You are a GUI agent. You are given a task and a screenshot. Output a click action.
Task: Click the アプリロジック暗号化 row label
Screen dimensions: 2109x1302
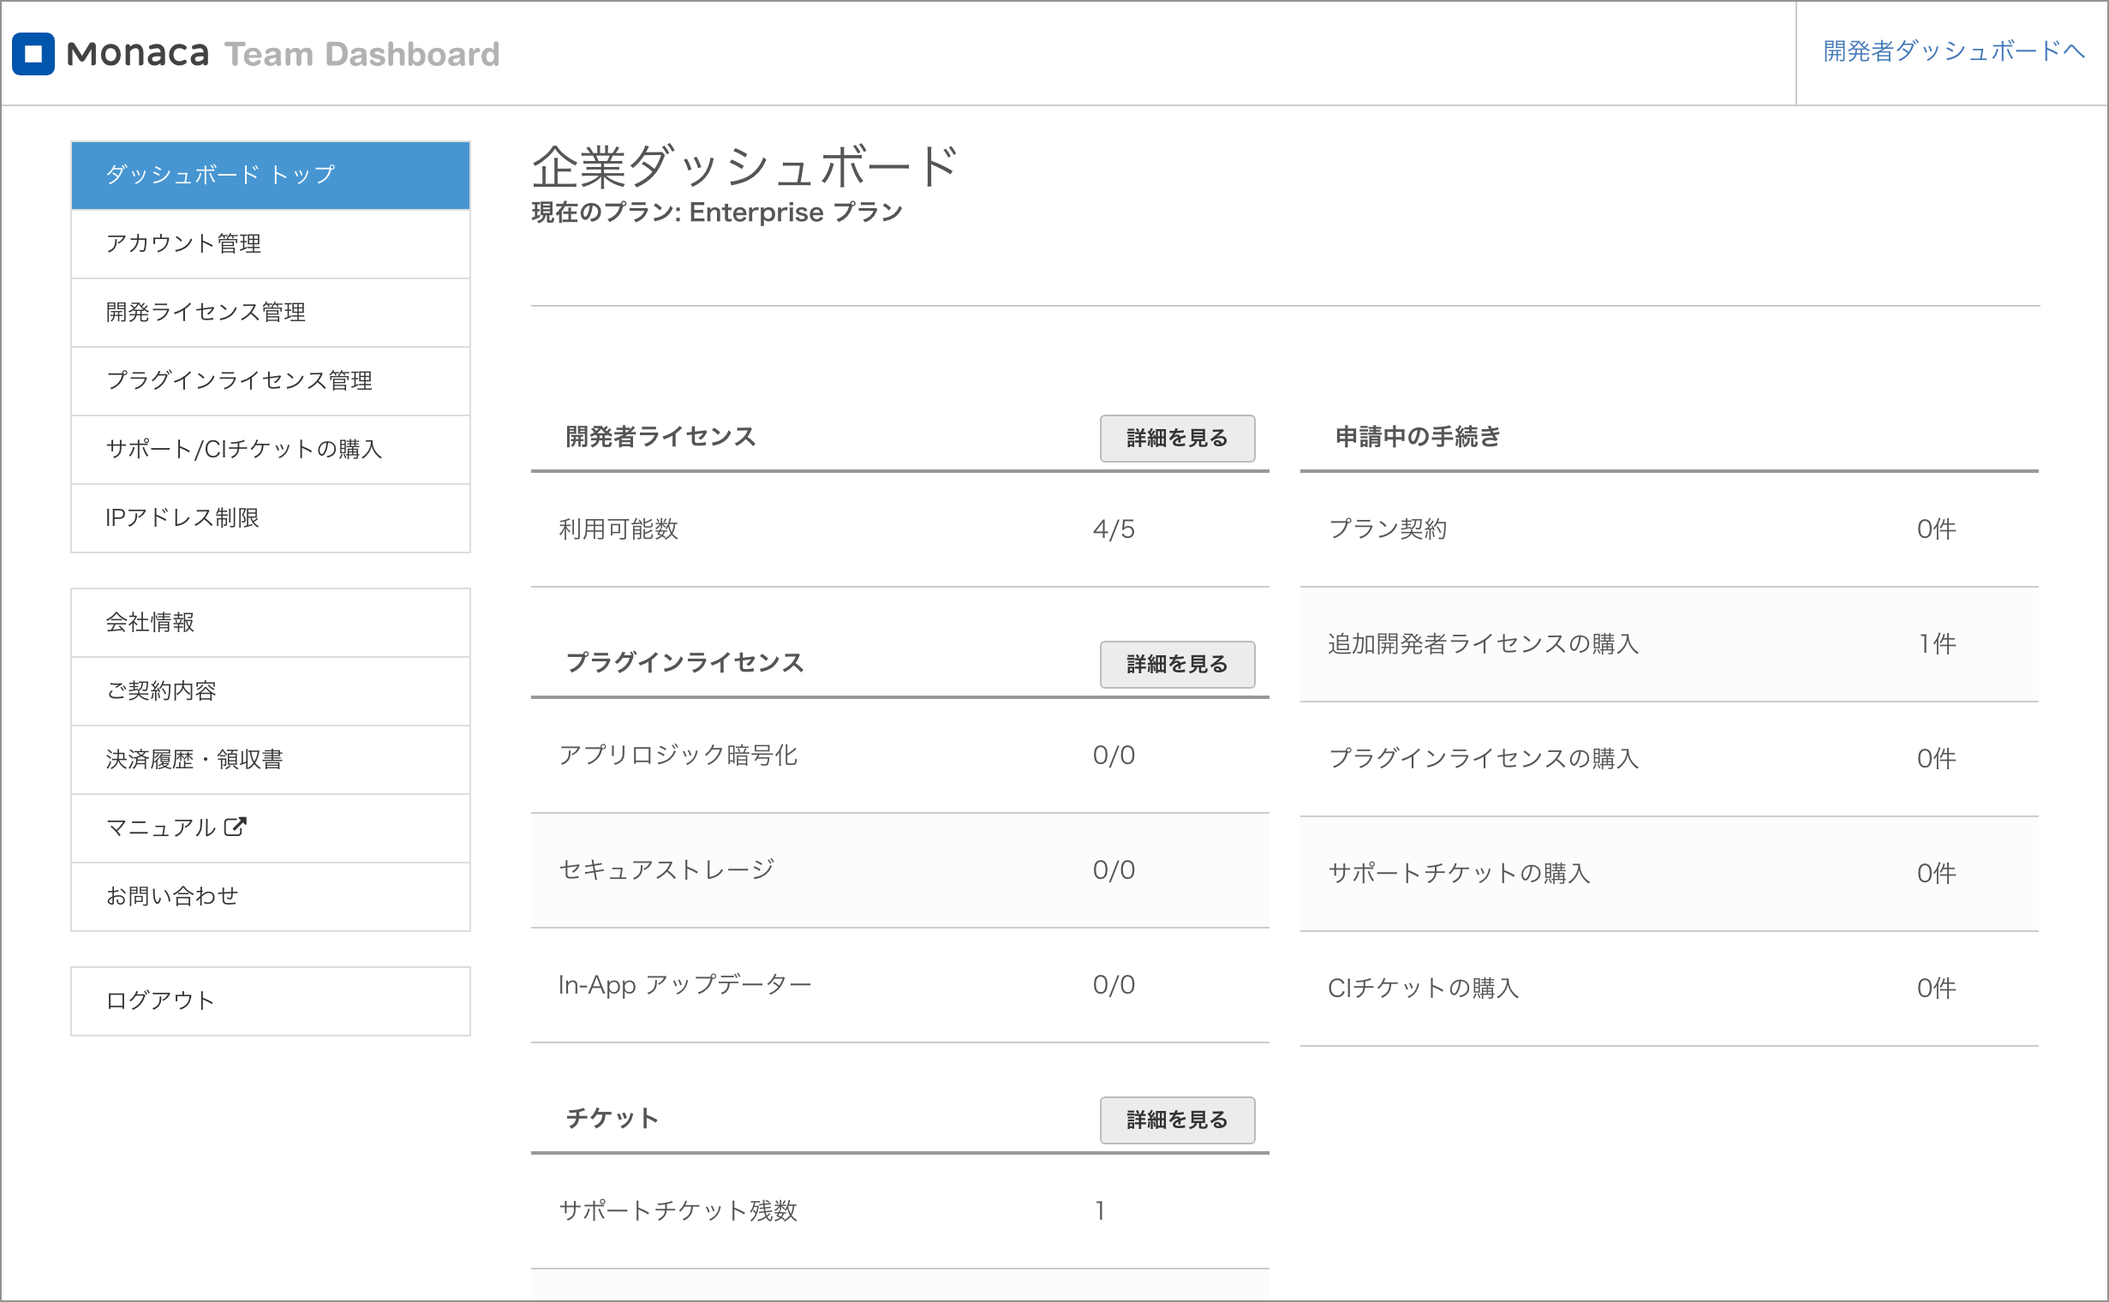[678, 756]
